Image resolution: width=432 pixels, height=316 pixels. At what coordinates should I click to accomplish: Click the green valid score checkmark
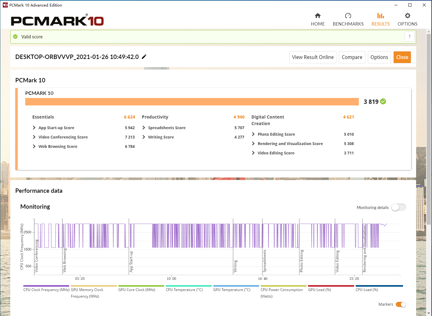pyautogui.click(x=15, y=37)
